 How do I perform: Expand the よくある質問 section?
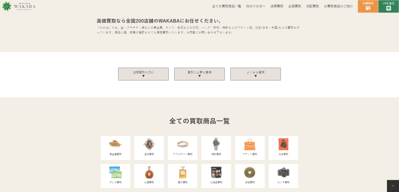tap(256, 74)
